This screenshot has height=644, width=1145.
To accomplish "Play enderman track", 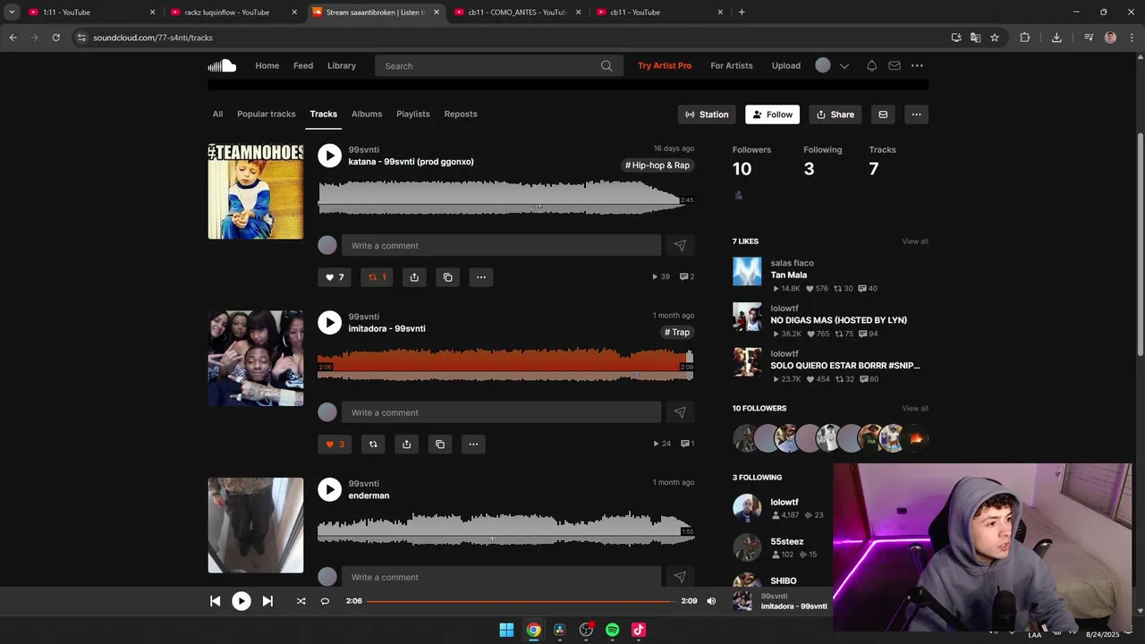I will point(329,489).
